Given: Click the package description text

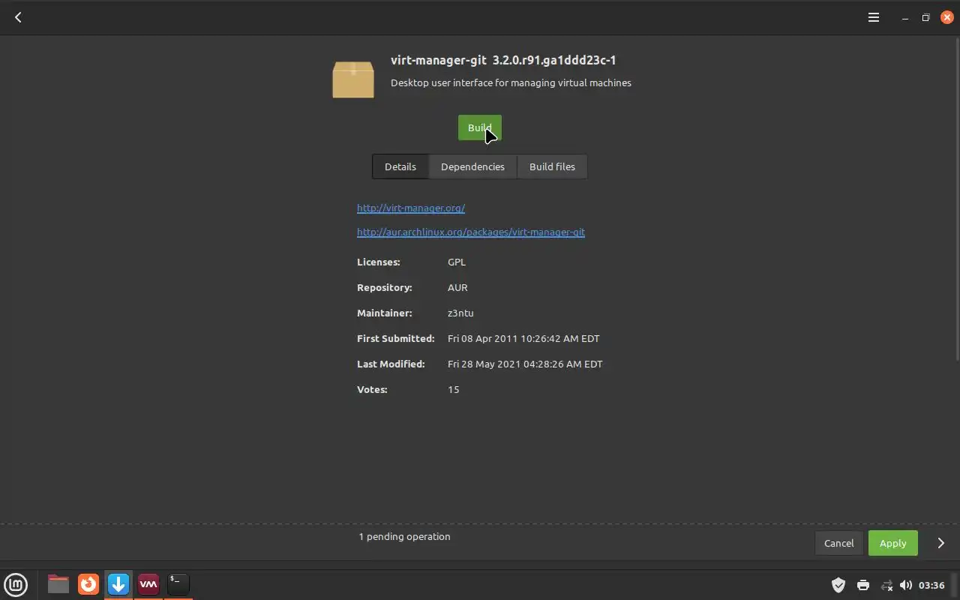Looking at the screenshot, I should pos(511,82).
